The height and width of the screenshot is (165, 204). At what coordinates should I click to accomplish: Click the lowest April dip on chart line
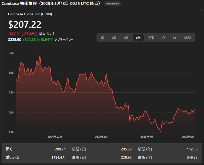coord(161,132)
